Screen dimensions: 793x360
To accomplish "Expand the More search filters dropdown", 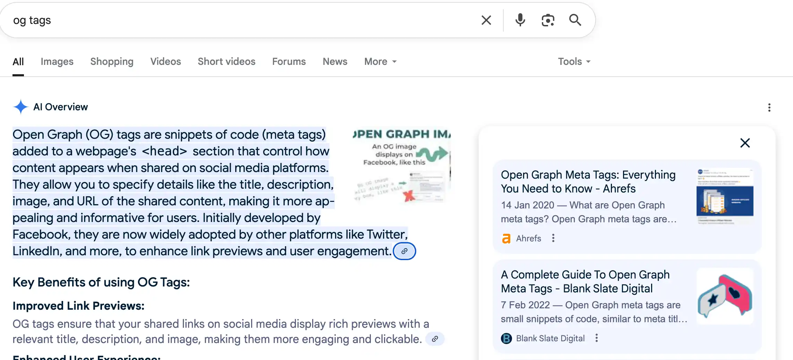I will click(381, 61).
